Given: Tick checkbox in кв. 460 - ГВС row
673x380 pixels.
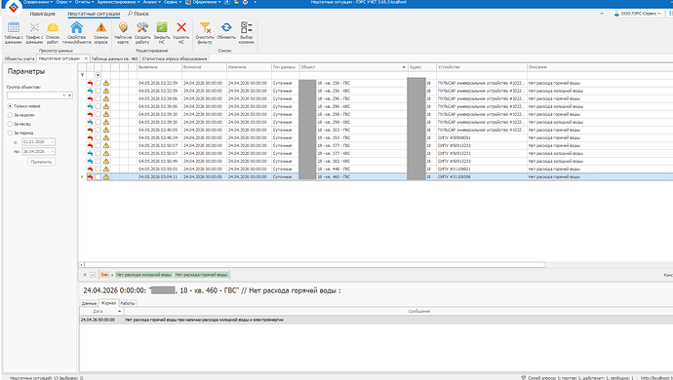Looking at the screenshot, I should pyautogui.click(x=98, y=176).
